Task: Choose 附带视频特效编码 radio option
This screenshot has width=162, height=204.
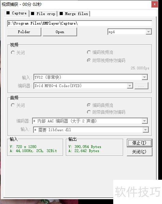Action: coord(106,60)
